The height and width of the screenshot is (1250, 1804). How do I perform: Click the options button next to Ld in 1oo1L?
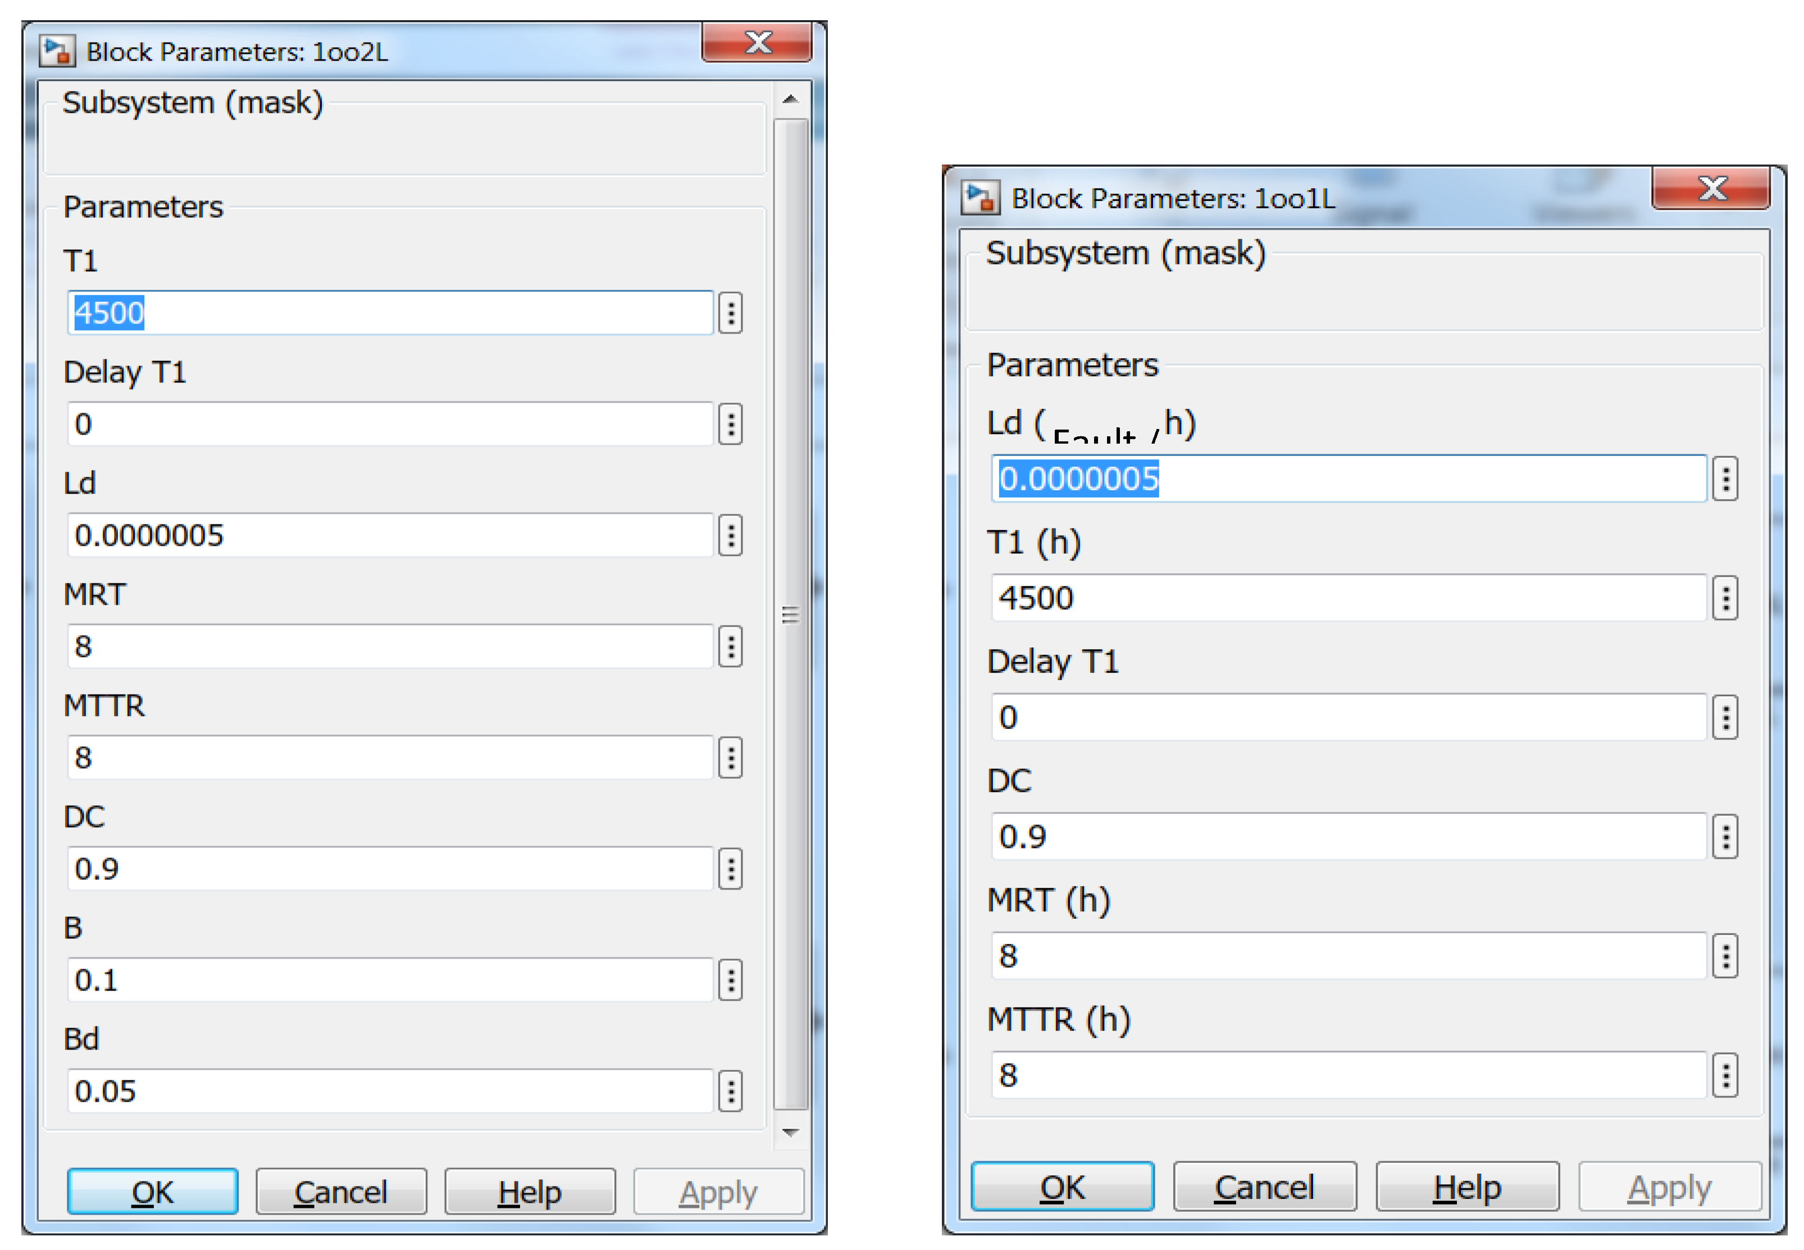coord(1725,478)
